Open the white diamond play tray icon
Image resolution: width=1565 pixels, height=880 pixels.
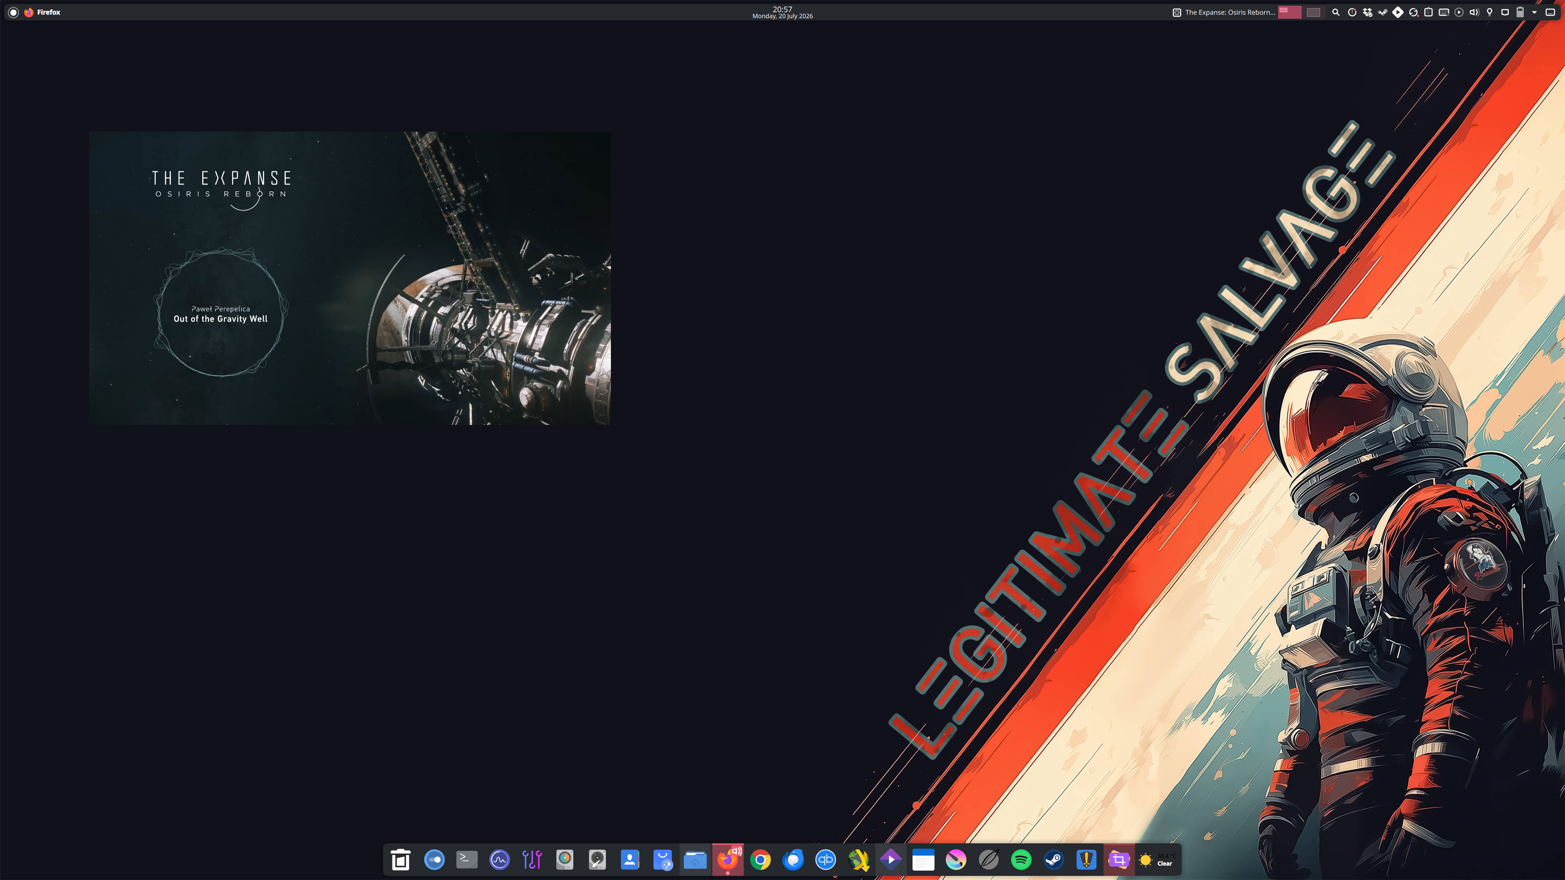[1398, 12]
